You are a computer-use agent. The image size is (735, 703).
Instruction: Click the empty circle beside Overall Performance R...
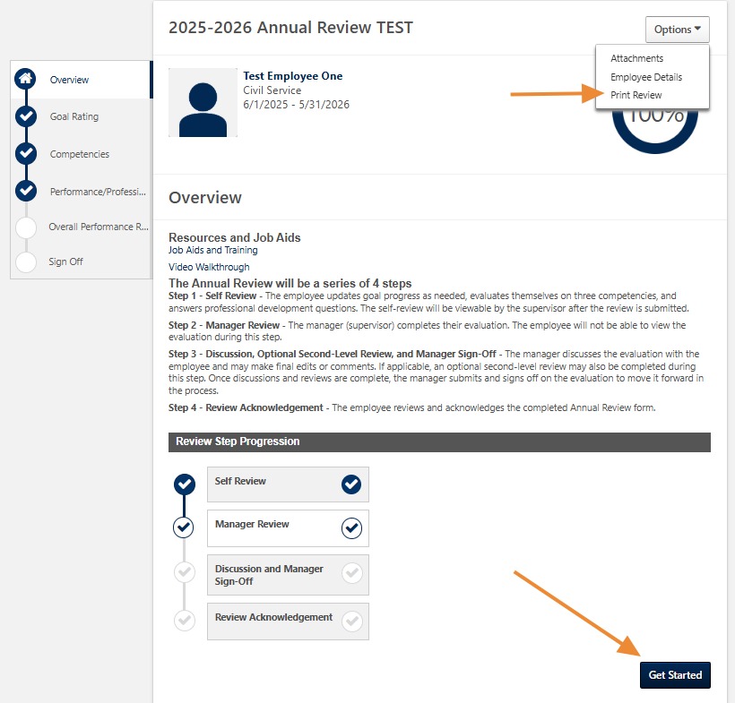pyautogui.click(x=26, y=227)
